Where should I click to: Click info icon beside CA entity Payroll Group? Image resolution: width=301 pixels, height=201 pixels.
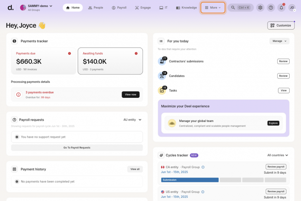pos(203,167)
